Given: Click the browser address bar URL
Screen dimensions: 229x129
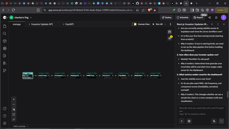Looking at the screenshot, I should pos(91,10).
